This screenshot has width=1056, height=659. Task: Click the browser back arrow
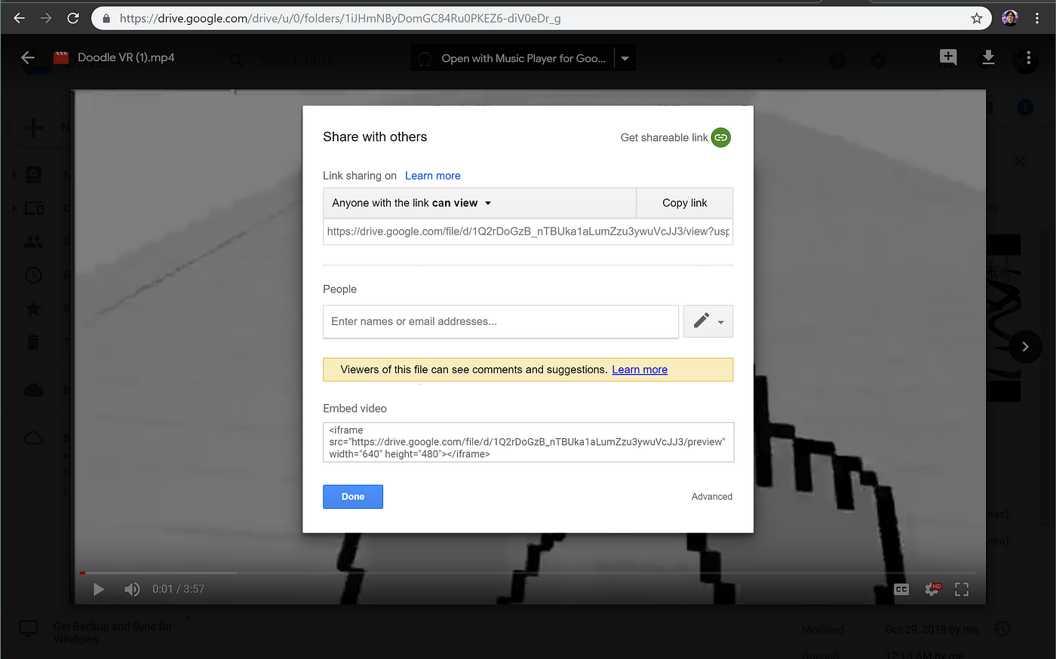(20, 18)
